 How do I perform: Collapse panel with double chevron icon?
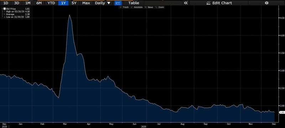(x=186, y=3)
